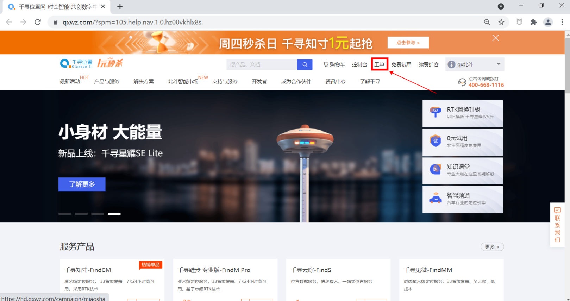Click the 免费试用 link
Screen dimensions: 570x301
401,64
